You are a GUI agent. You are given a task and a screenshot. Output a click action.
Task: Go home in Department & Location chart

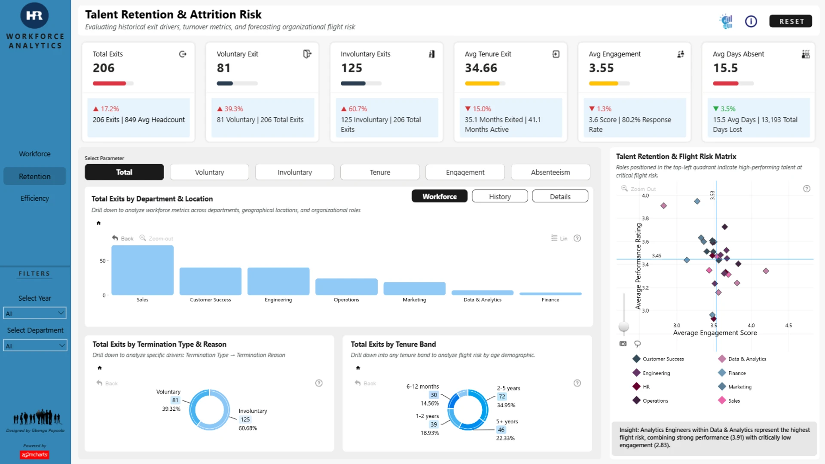click(98, 223)
